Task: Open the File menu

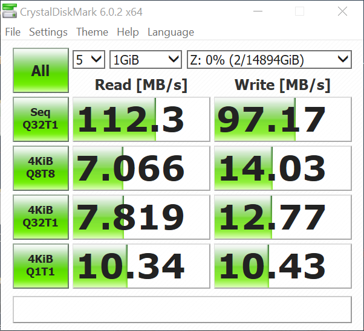Action: tap(13, 32)
